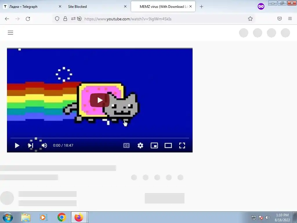The height and width of the screenshot is (223, 297).
Task: Close the MEMZ virus tab
Action: tap(191, 6)
